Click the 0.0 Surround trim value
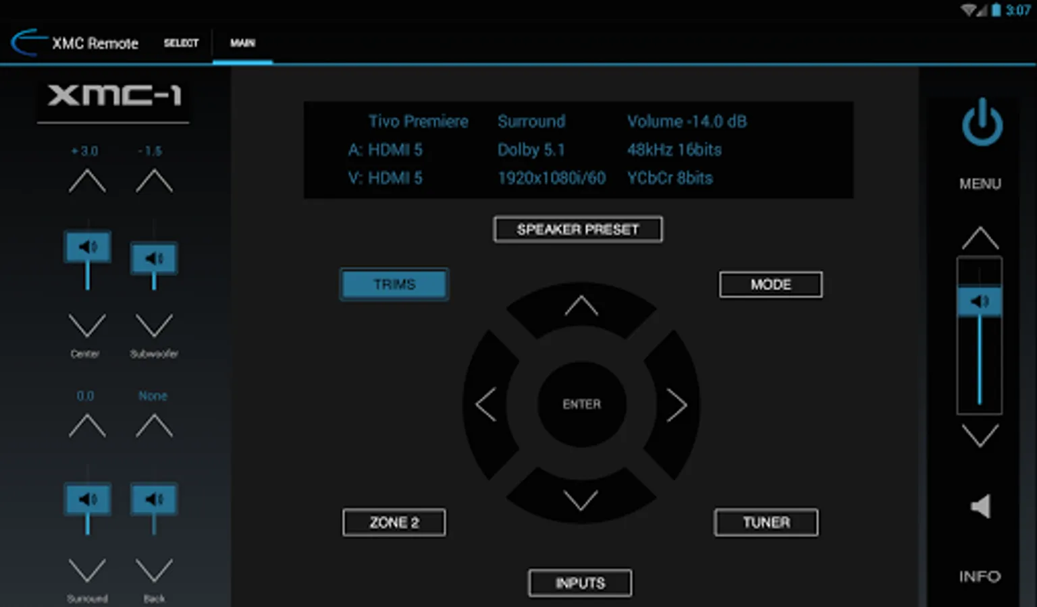 85,396
